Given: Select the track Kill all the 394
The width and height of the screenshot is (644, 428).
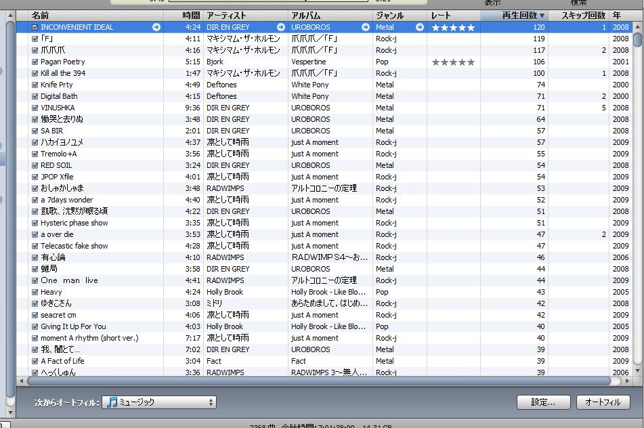Looking at the screenshot, I should [63, 74].
